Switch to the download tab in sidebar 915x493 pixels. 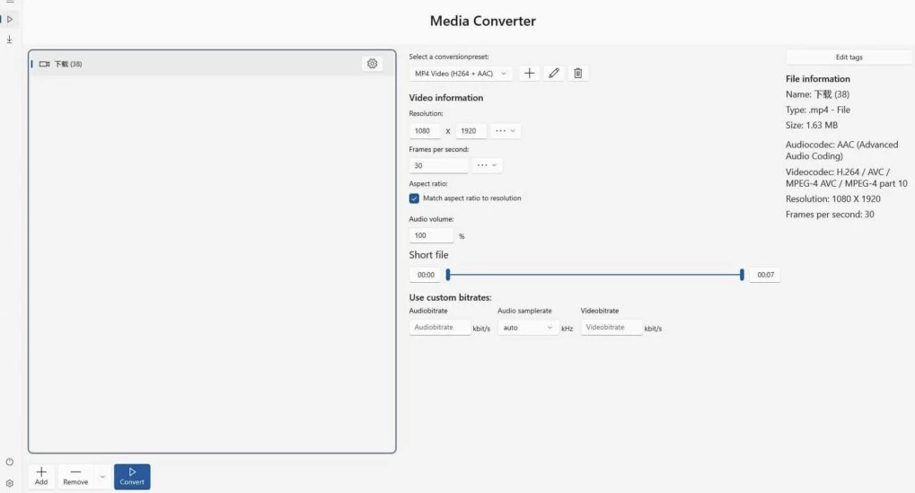coord(10,40)
